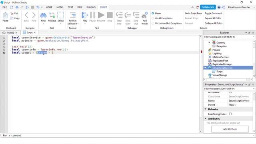Click the Paste clipboard icon
This screenshot has height=144, width=256.
(x=5, y=16)
